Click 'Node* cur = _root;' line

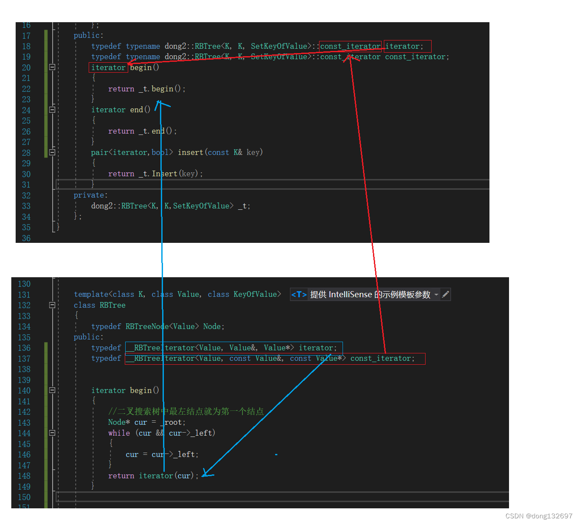coord(147,422)
